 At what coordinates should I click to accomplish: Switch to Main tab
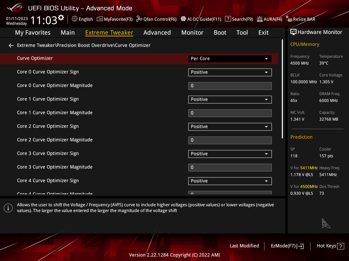tap(68, 33)
